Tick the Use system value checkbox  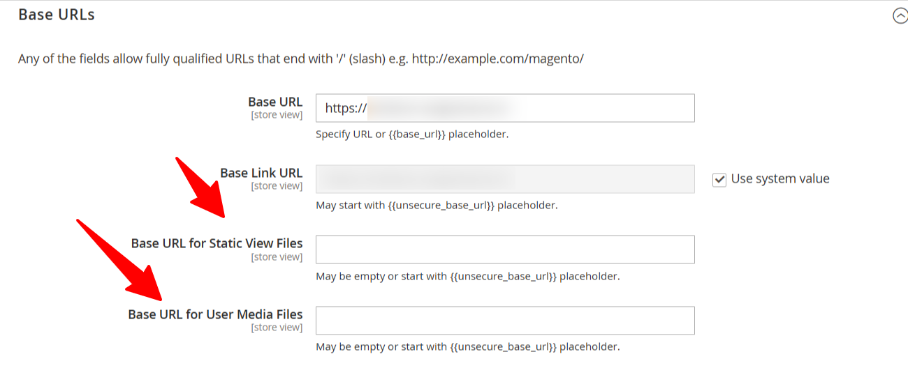tap(719, 180)
